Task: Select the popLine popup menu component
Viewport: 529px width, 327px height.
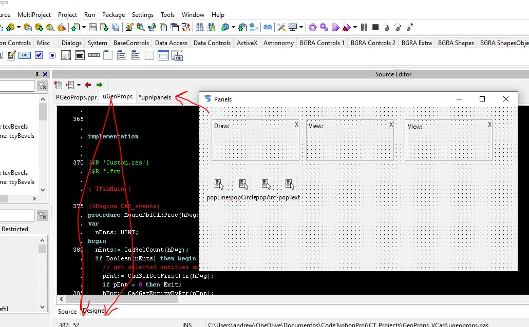Action: (219, 184)
